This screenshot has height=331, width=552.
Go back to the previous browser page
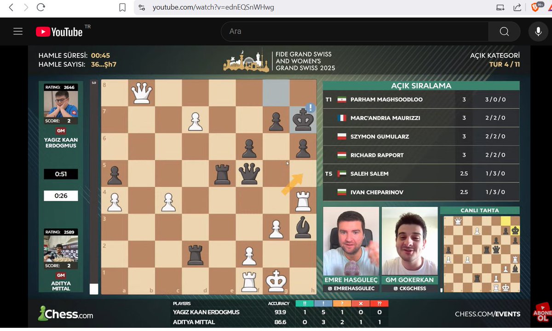11,7
